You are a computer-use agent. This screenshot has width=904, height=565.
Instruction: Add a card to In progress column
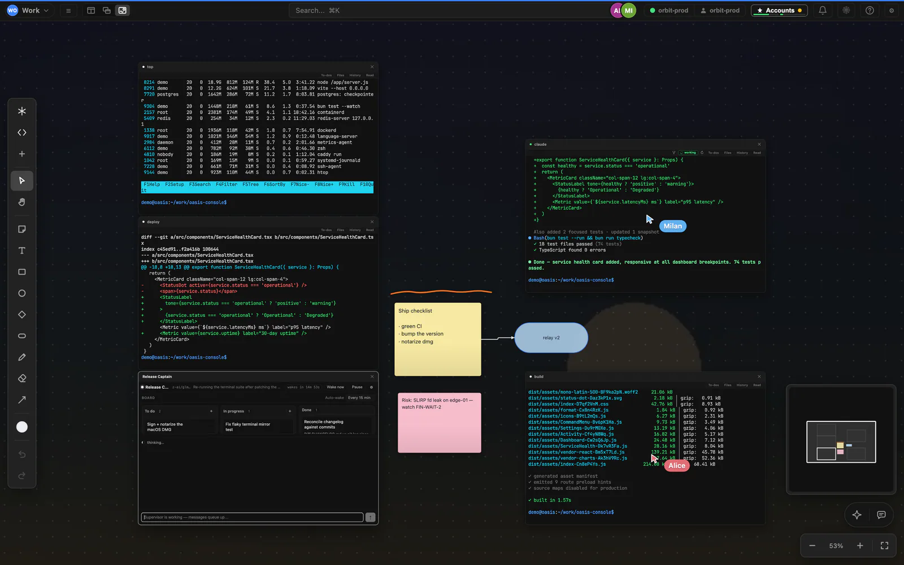(290, 411)
